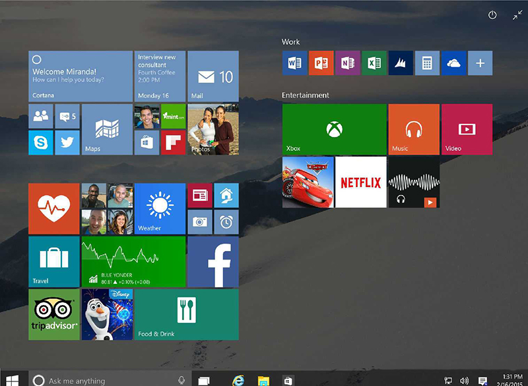This screenshot has width=528, height=386.
Task: Open the Disney Frozen Olaf tile
Action: coord(107,314)
